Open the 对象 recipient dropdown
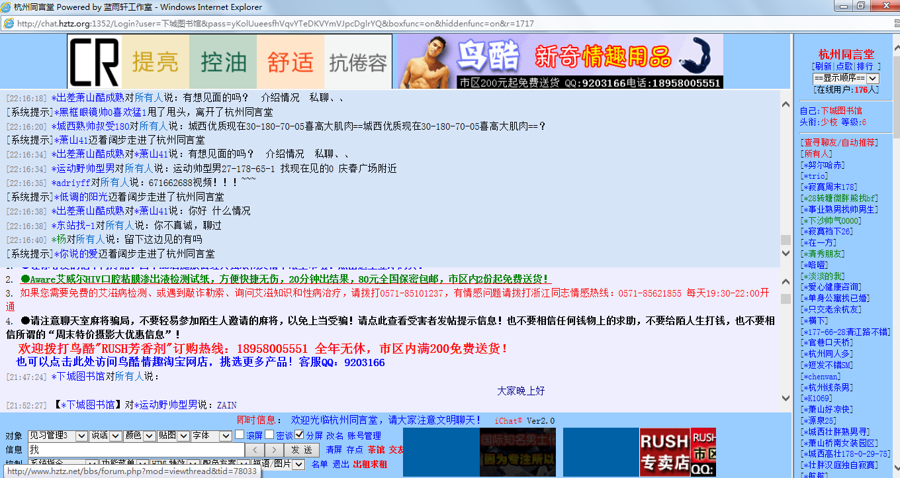 pos(58,436)
